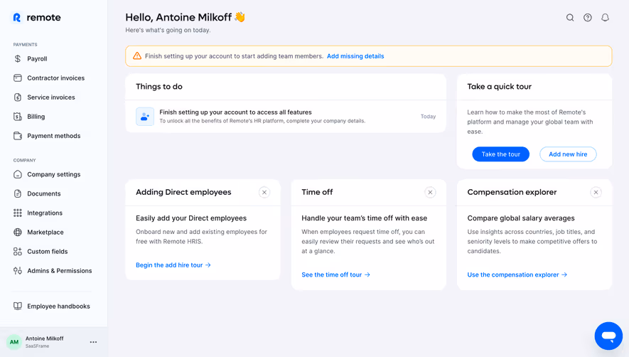
Task: Click the add-user icon in Things to do
Action: pos(145,117)
